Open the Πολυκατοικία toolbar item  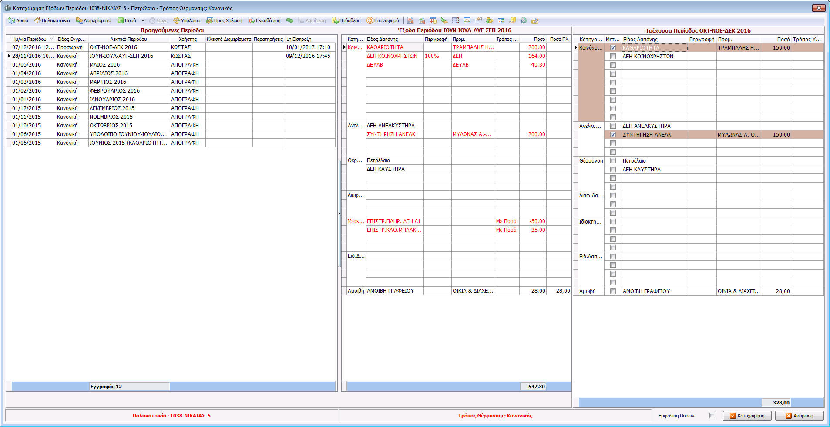point(52,20)
